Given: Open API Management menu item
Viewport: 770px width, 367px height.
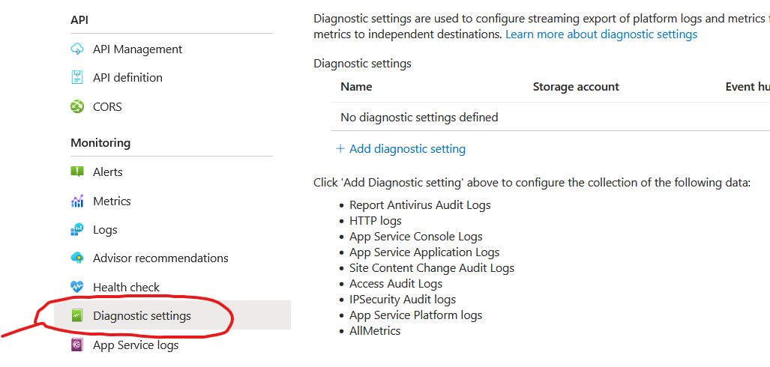Looking at the screenshot, I should (x=137, y=49).
